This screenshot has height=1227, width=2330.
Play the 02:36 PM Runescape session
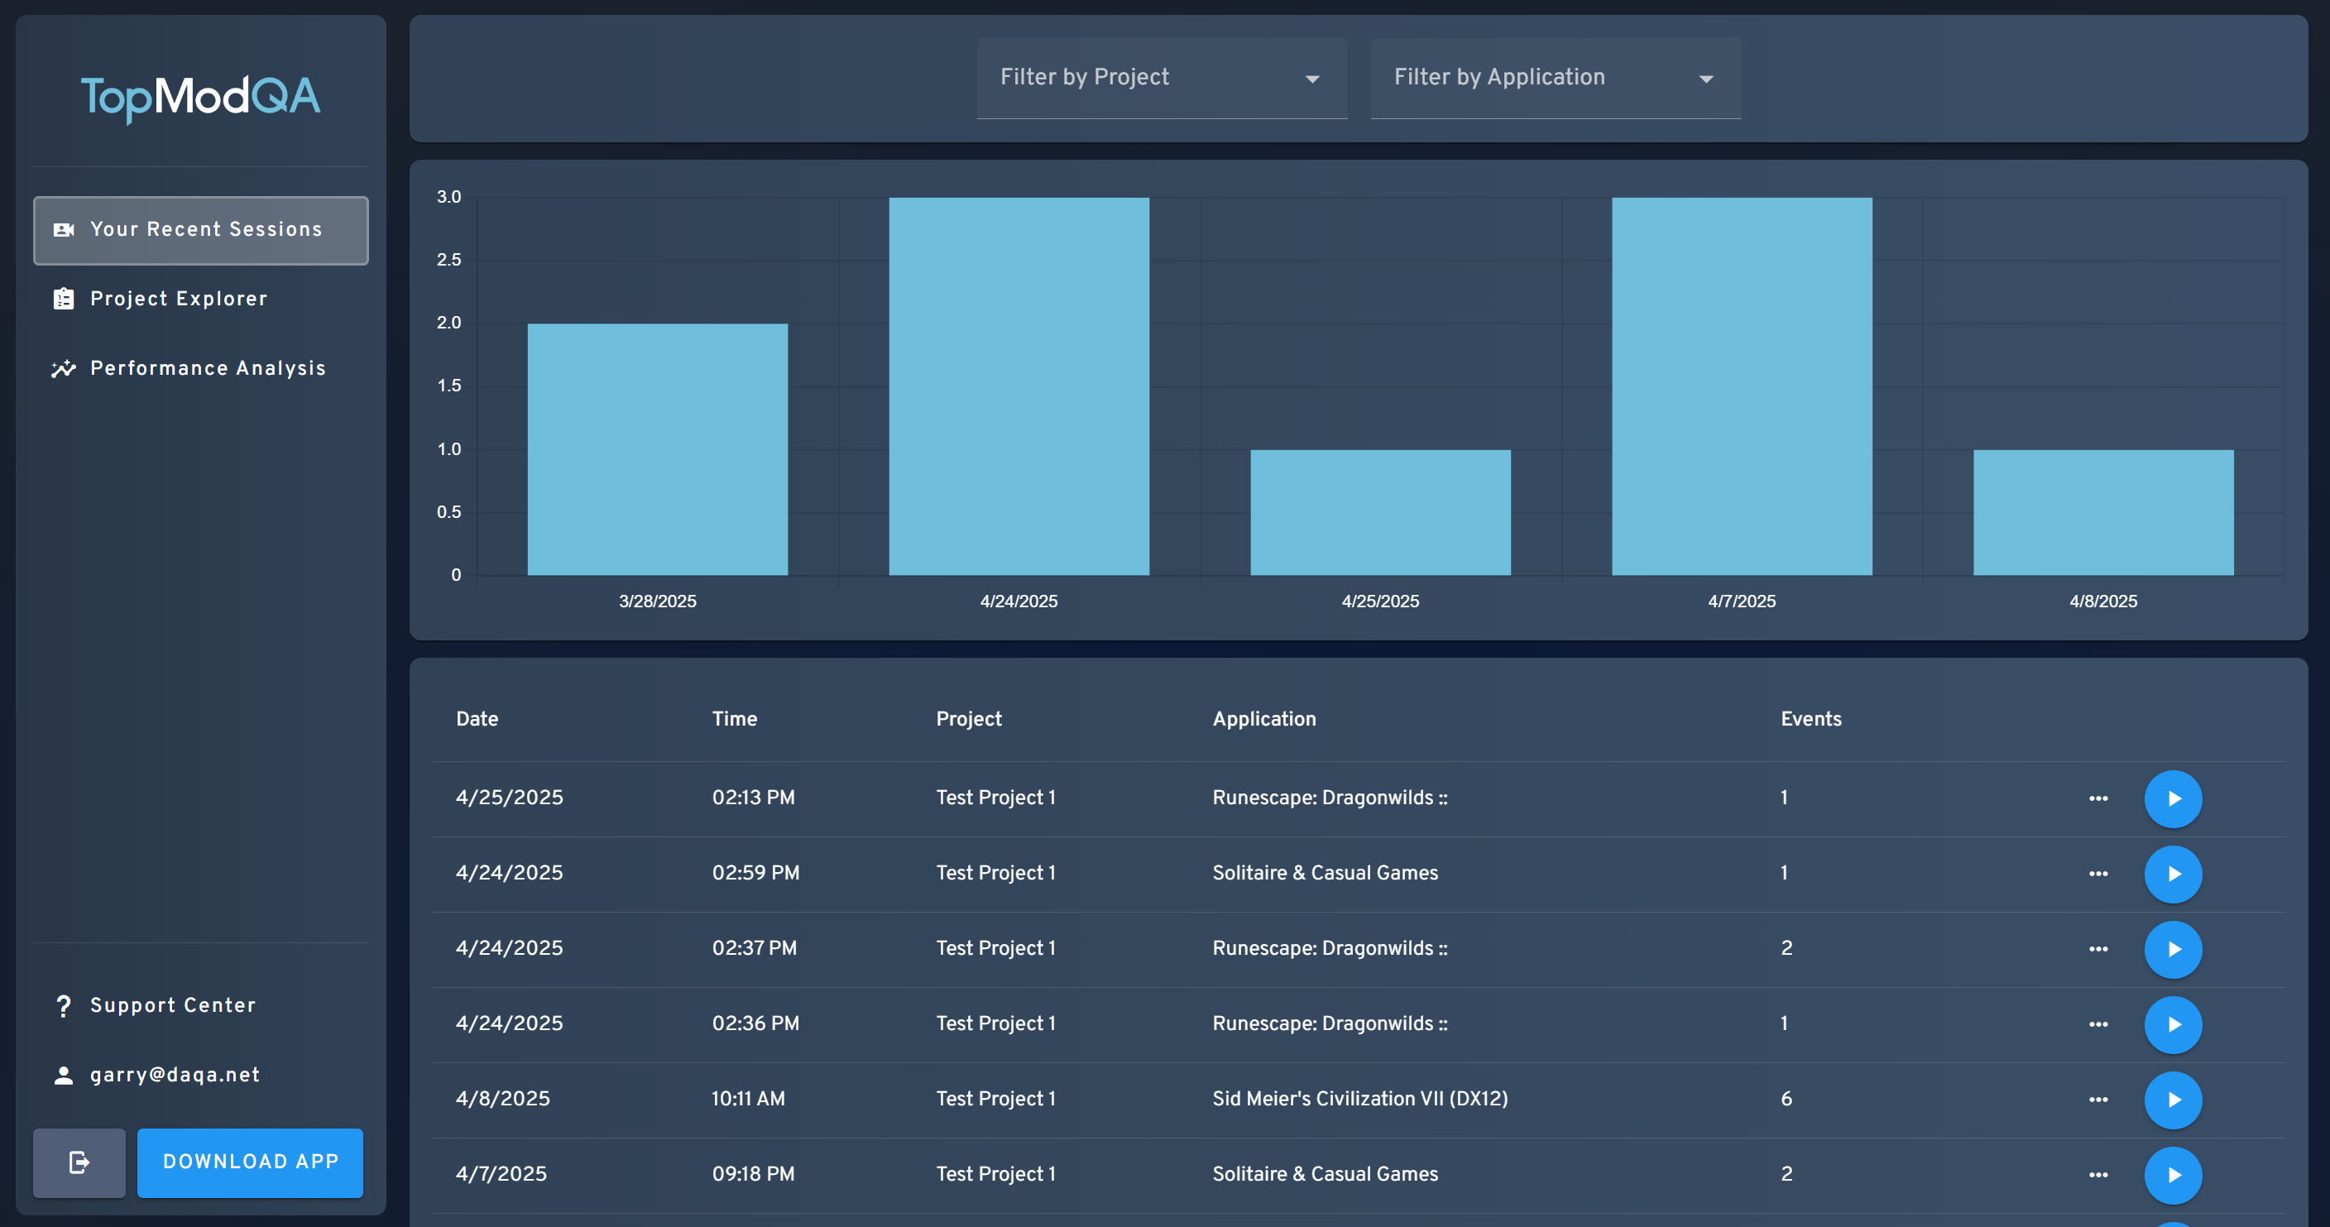coord(2173,1024)
